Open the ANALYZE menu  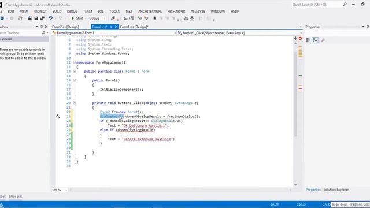pyautogui.click(x=198, y=12)
